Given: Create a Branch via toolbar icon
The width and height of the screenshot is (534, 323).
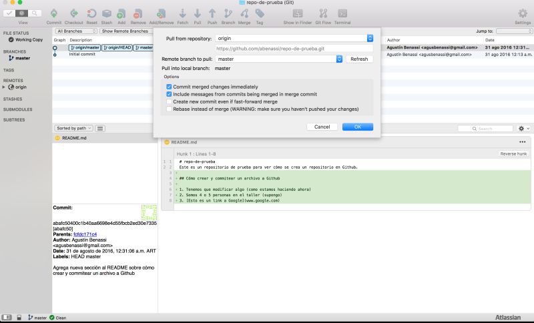Looking at the screenshot, I should [228, 14].
